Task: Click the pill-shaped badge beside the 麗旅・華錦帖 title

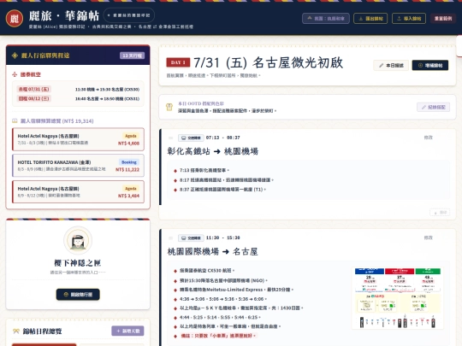Action: click(x=129, y=15)
